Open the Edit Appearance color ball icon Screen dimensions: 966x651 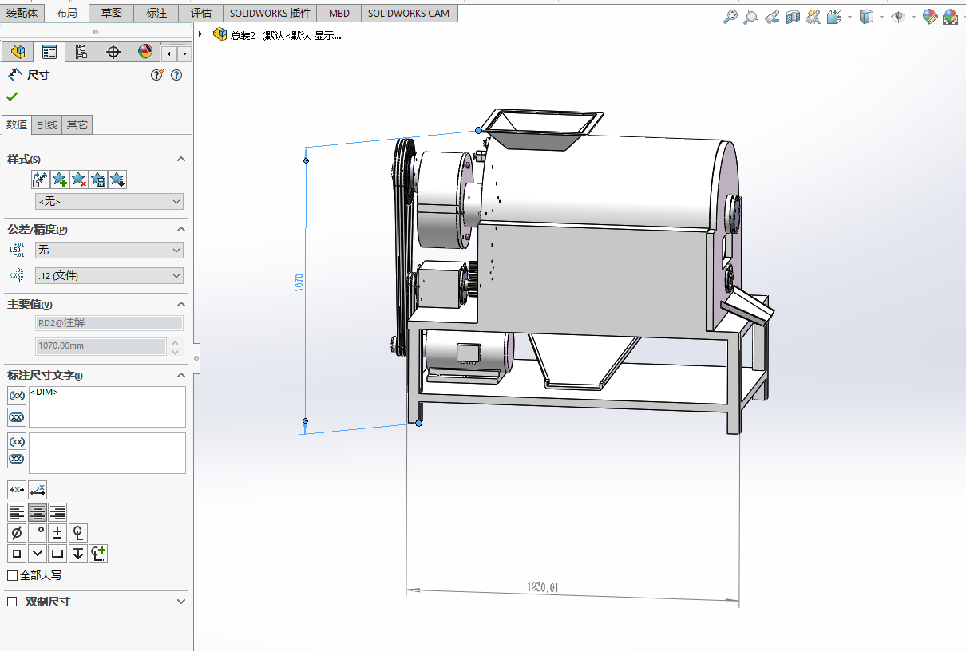tap(930, 17)
